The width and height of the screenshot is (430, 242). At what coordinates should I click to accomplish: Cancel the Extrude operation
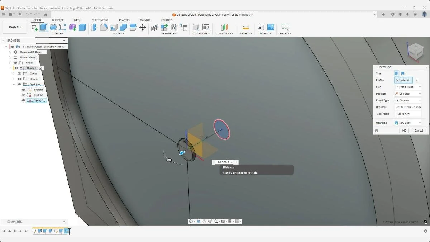[419, 131]
